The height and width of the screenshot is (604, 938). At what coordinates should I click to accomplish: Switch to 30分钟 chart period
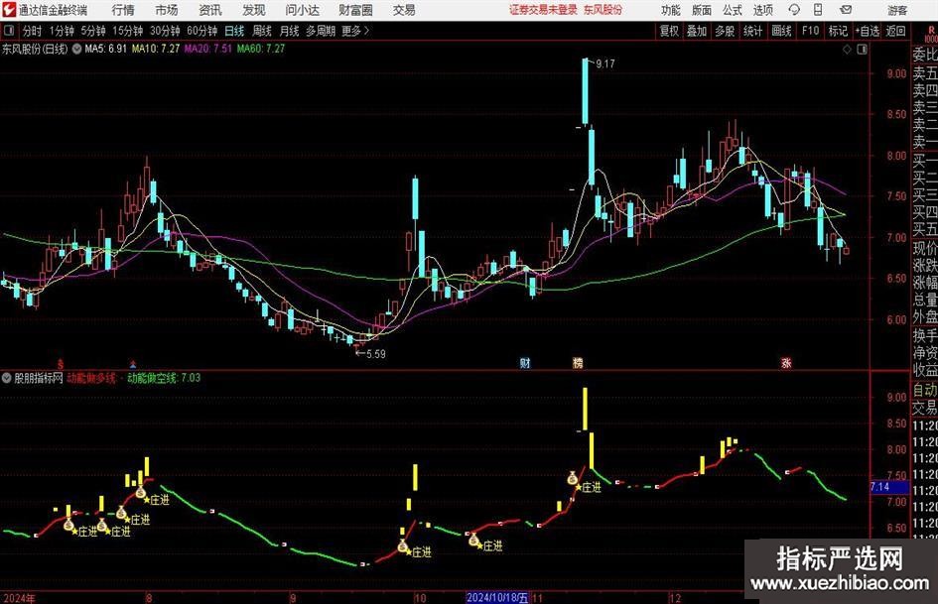165,31
